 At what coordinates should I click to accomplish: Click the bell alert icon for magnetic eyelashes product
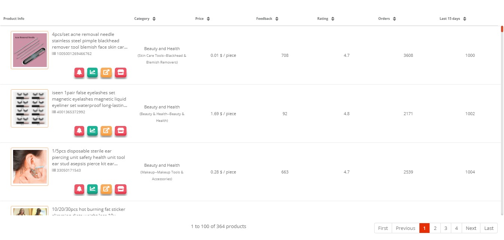[79, 131]
